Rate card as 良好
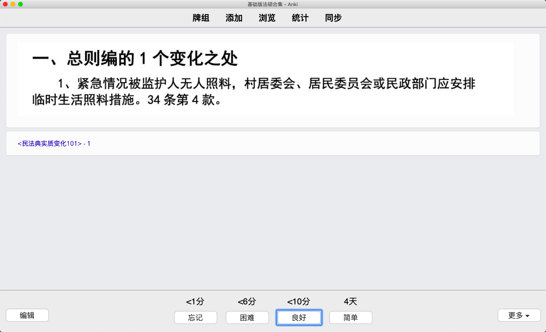This screenshot has width=546, height=332. pos(299,318)
